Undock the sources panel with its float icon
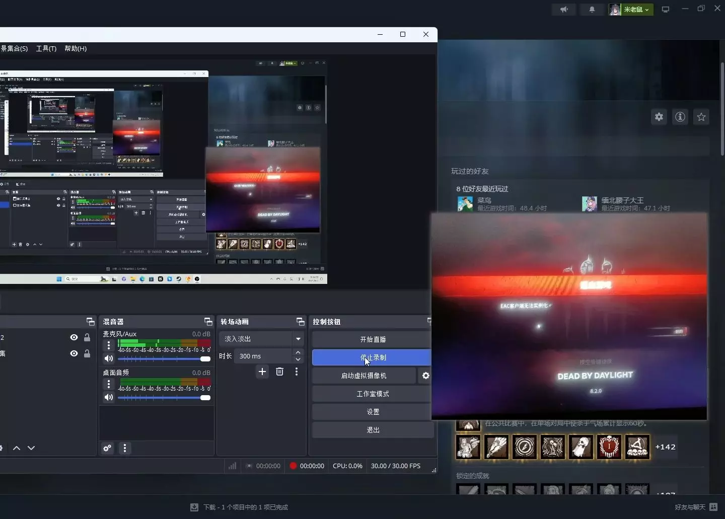 [x=91, y=322]
